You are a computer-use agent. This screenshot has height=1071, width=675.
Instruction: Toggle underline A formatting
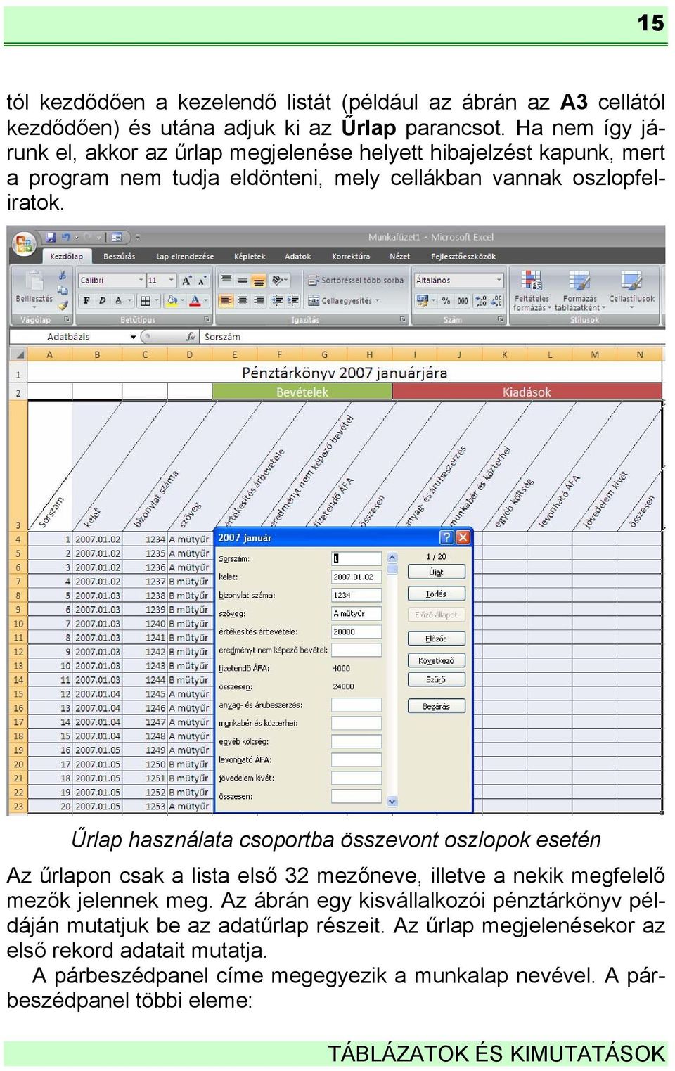point(118,301)
